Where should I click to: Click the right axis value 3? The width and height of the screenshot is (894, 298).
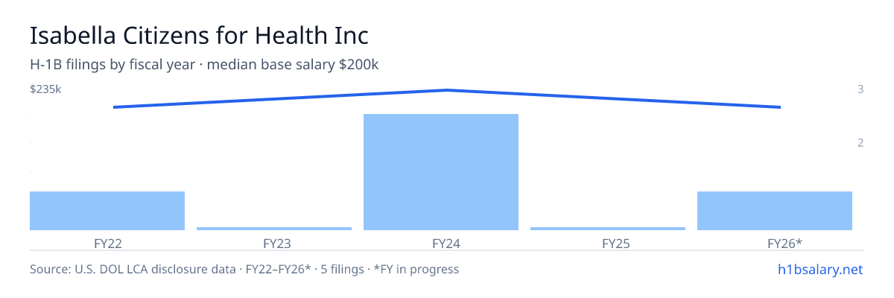(860, 89)
